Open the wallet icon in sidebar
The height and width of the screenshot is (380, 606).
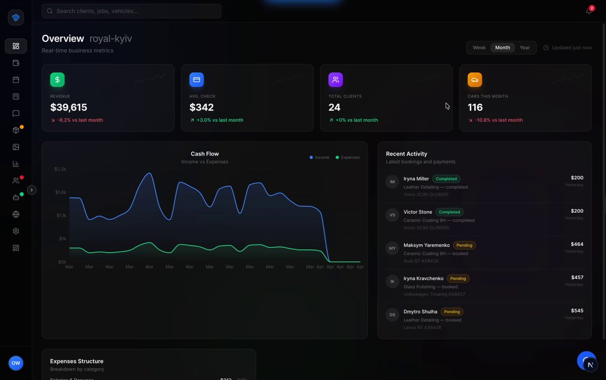[x=16, y=63]
